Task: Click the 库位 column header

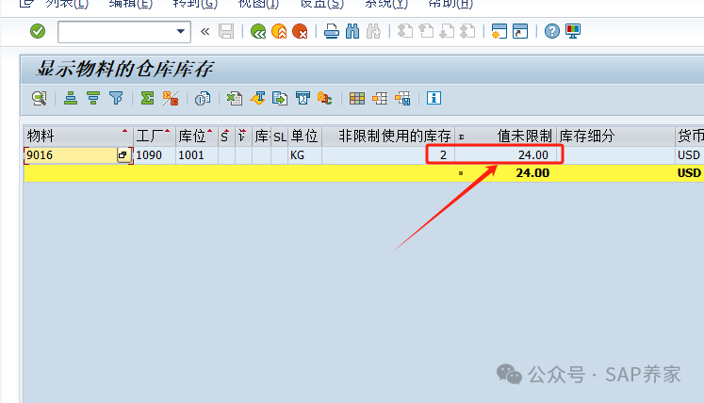Action: click(x=197, y=136)
